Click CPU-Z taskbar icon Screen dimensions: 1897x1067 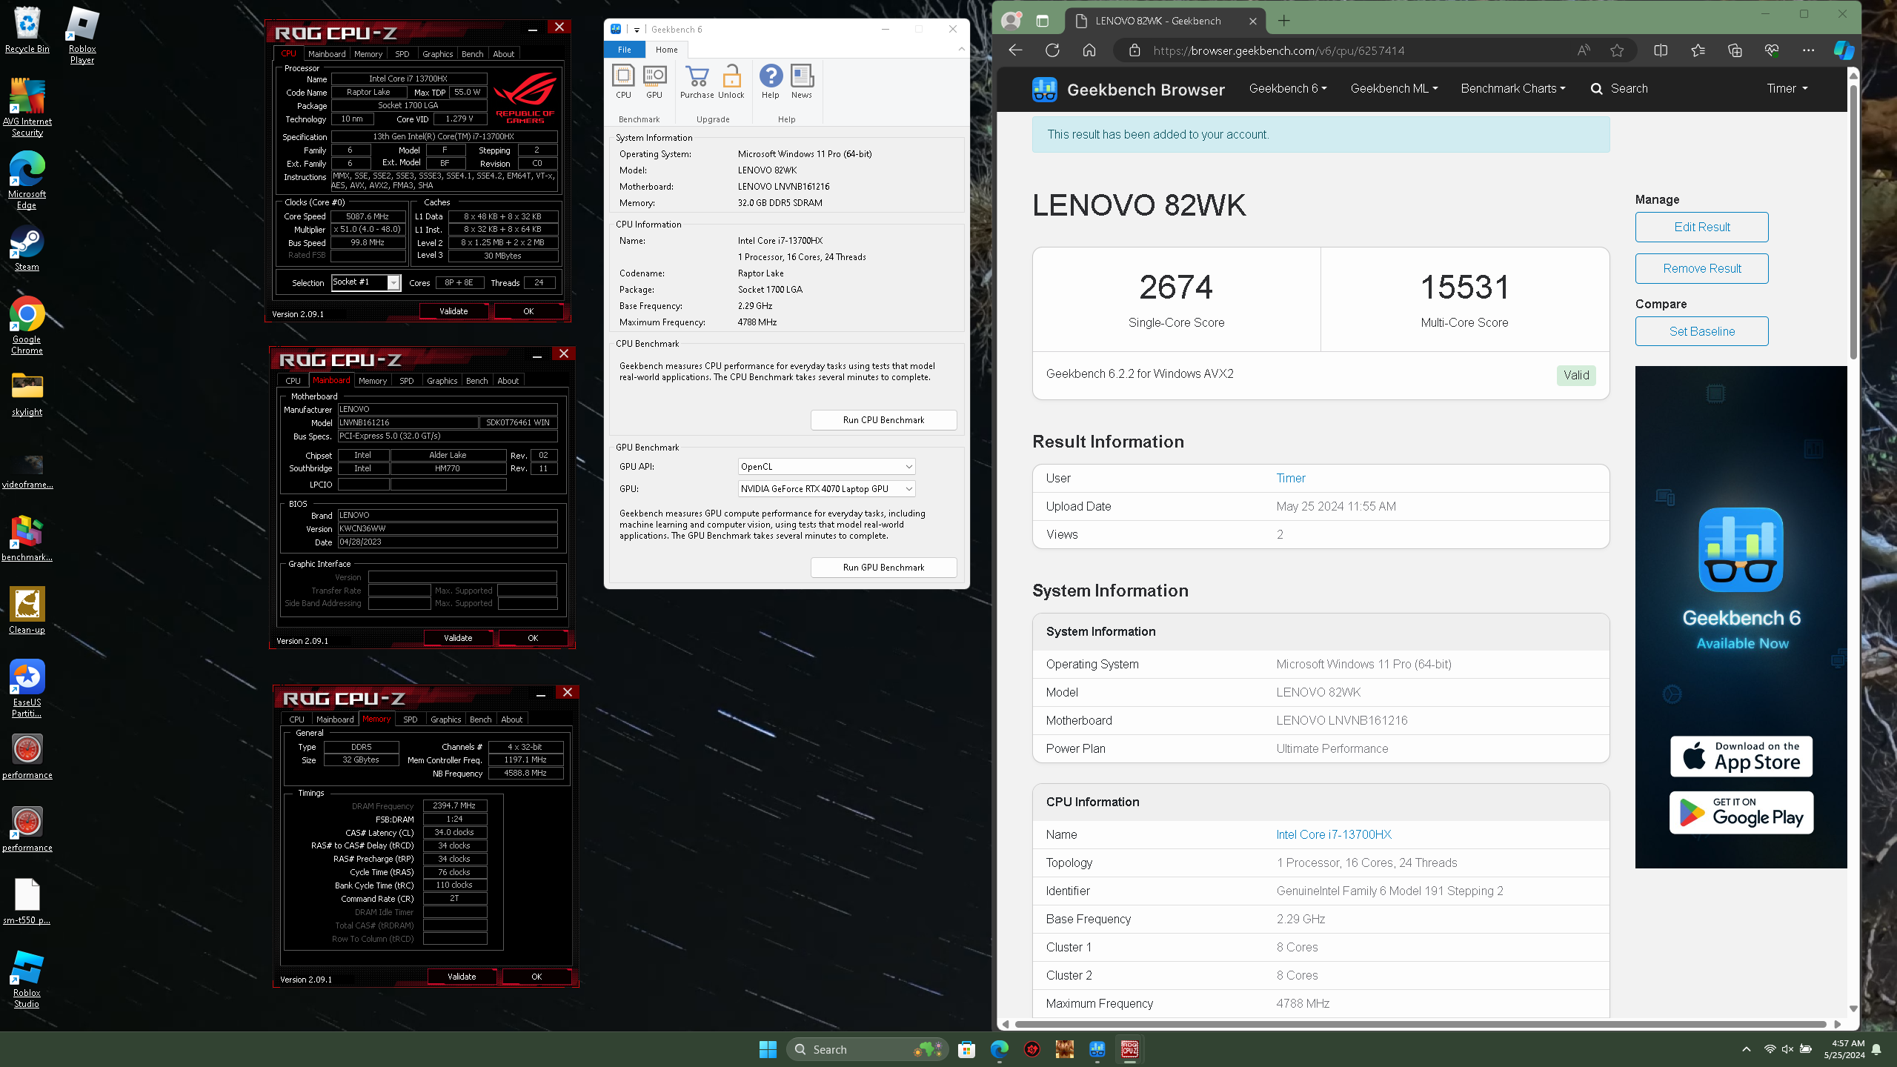click(x=1129, y=1049)
